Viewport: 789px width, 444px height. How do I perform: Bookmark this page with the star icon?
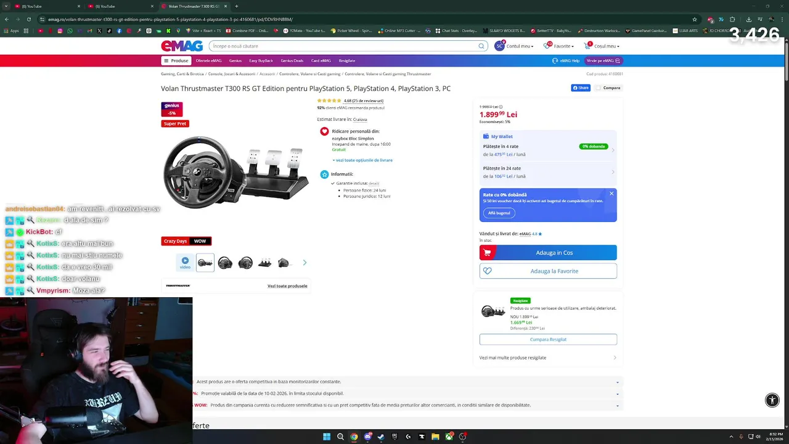click(x=695, y=19)
